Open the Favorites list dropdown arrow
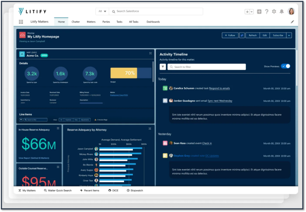Screen dimensions: 306x212 [x=252, y=12]
